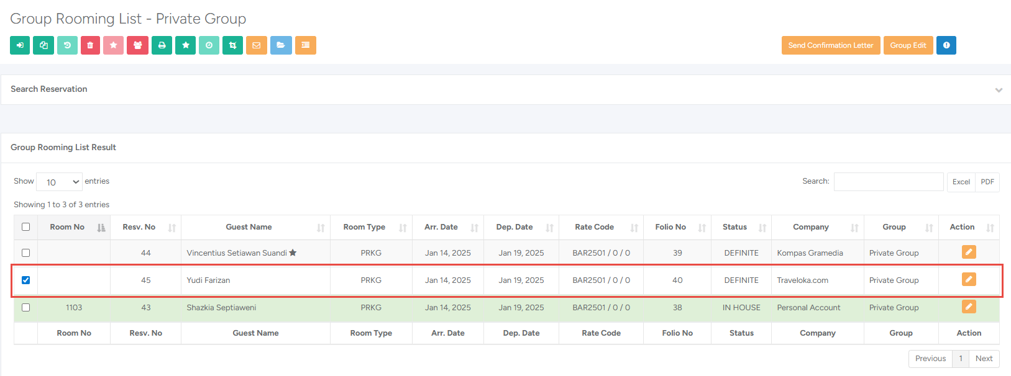1011x376 pixels.
Task: Click the red group people icon
Action: pyautogui.click(x=137, y=45)
